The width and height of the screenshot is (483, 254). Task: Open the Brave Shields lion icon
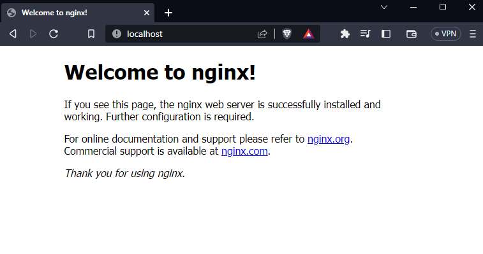click(x=286, y=34)
